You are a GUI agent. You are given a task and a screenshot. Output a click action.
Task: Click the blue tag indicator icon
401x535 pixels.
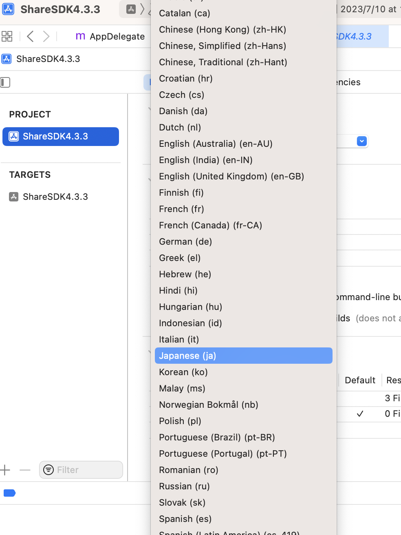pyautogui.click(x=9, y=493)
